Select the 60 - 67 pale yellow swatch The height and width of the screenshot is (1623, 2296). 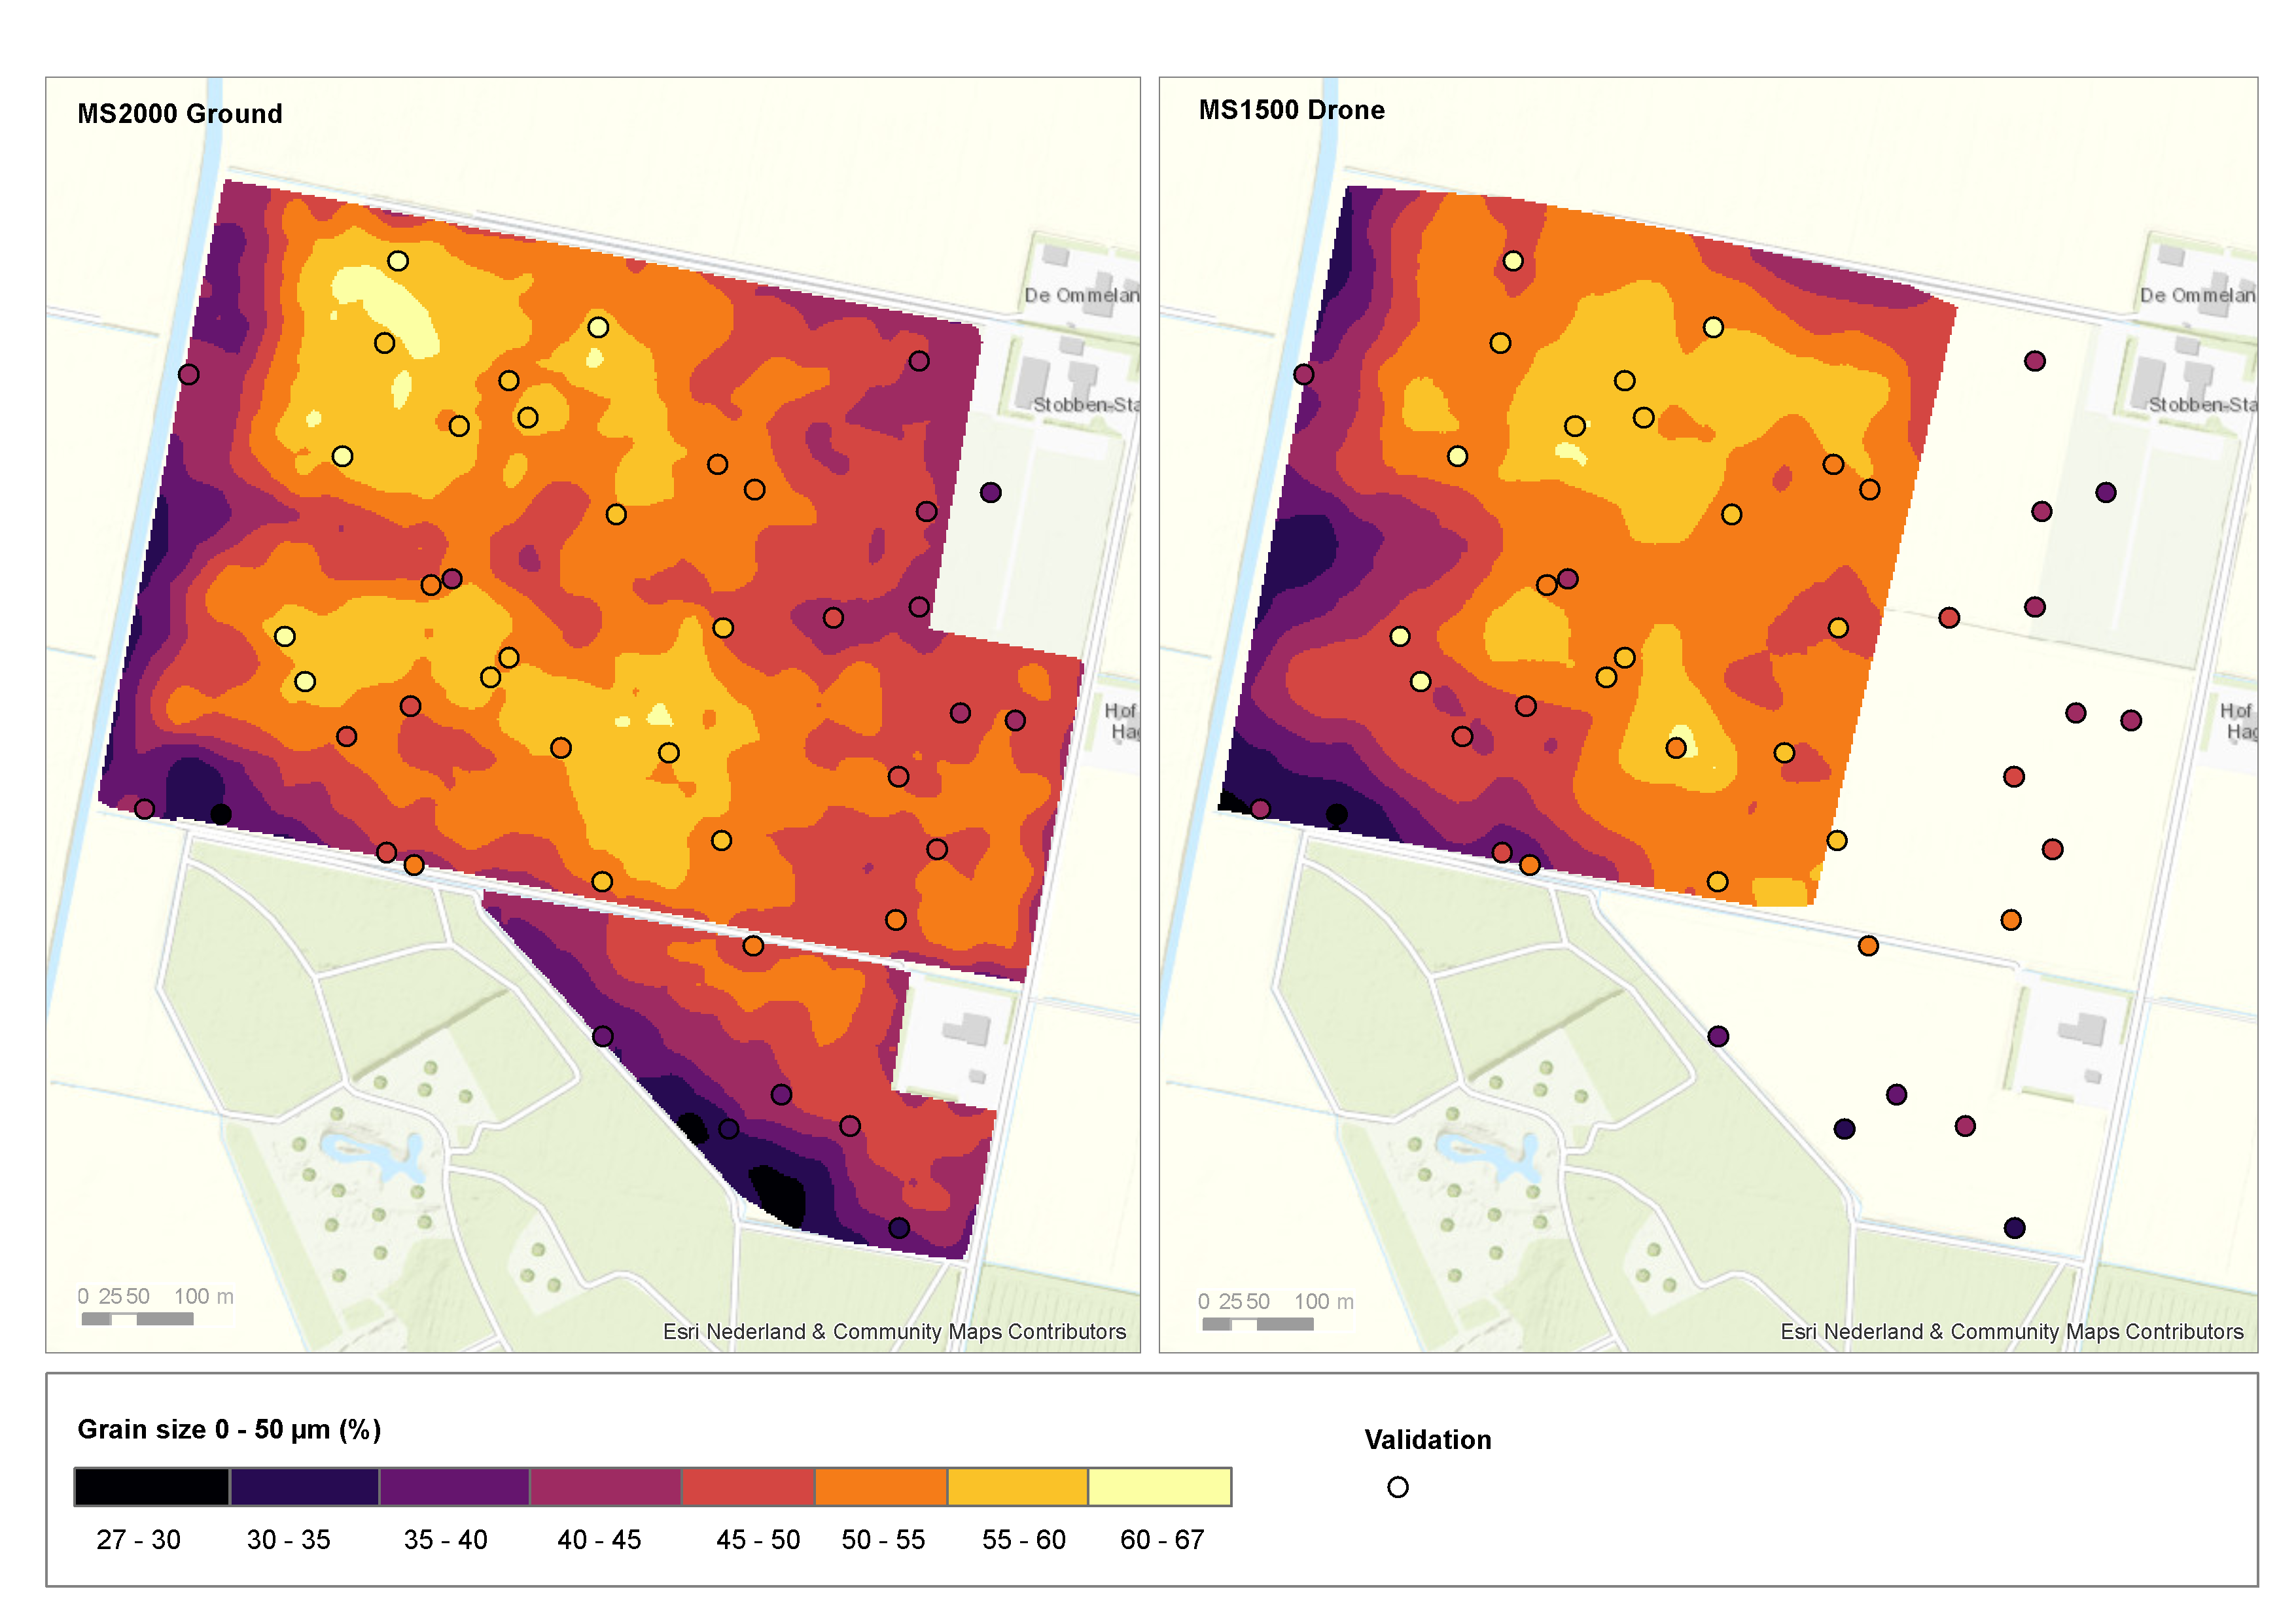[1159, 1486]
